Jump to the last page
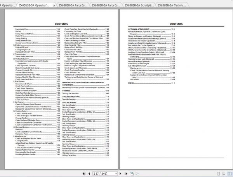 126,174
